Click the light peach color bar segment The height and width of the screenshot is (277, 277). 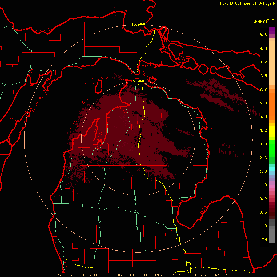tap(272, 63)
